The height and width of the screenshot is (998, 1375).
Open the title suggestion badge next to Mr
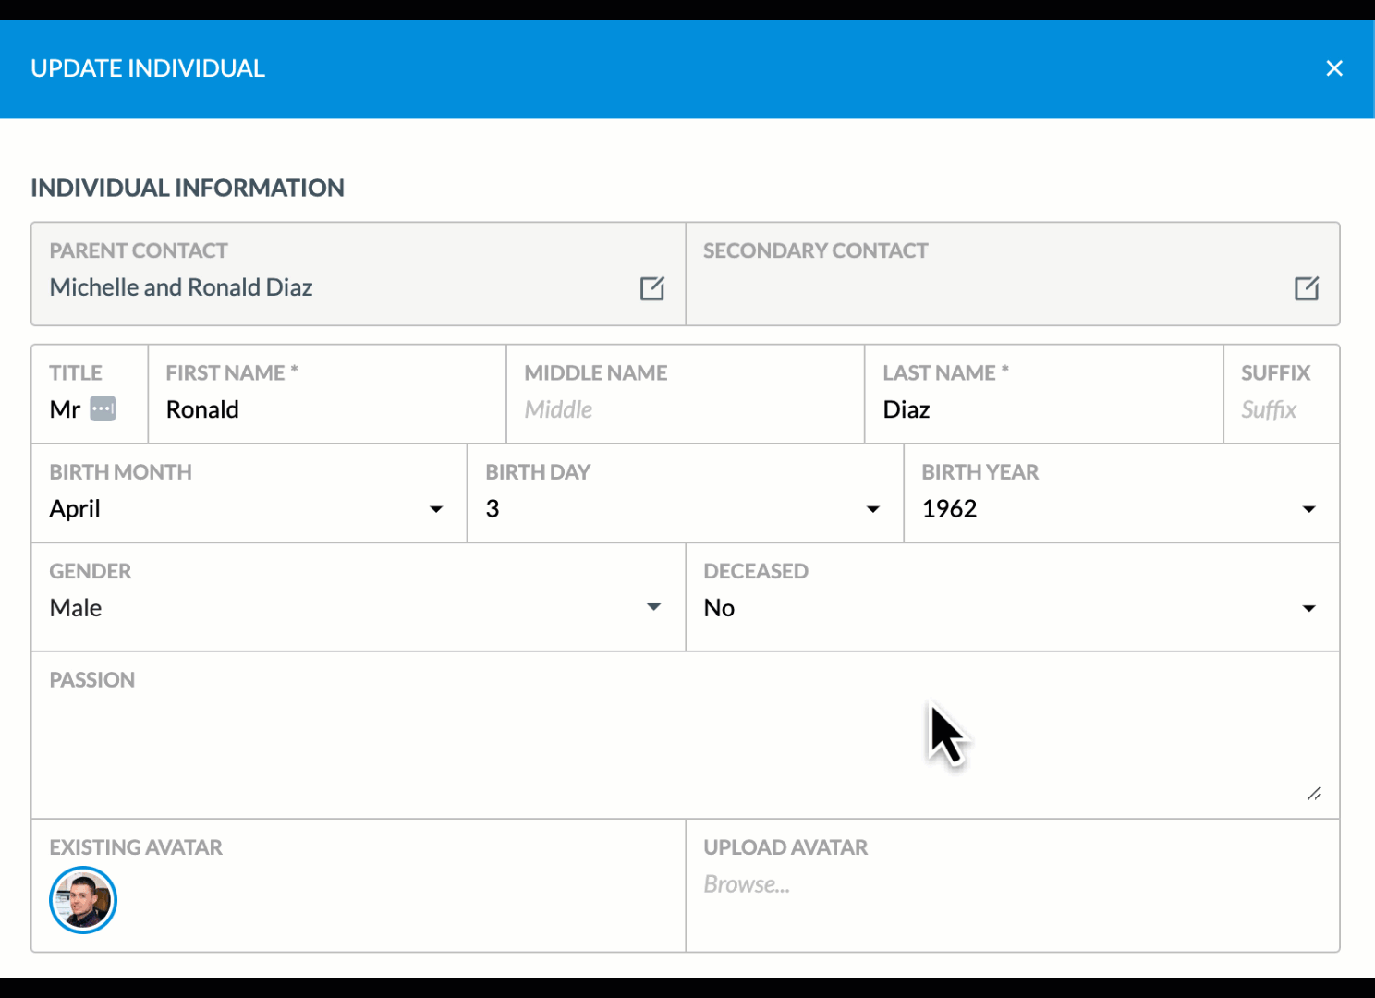103,408
